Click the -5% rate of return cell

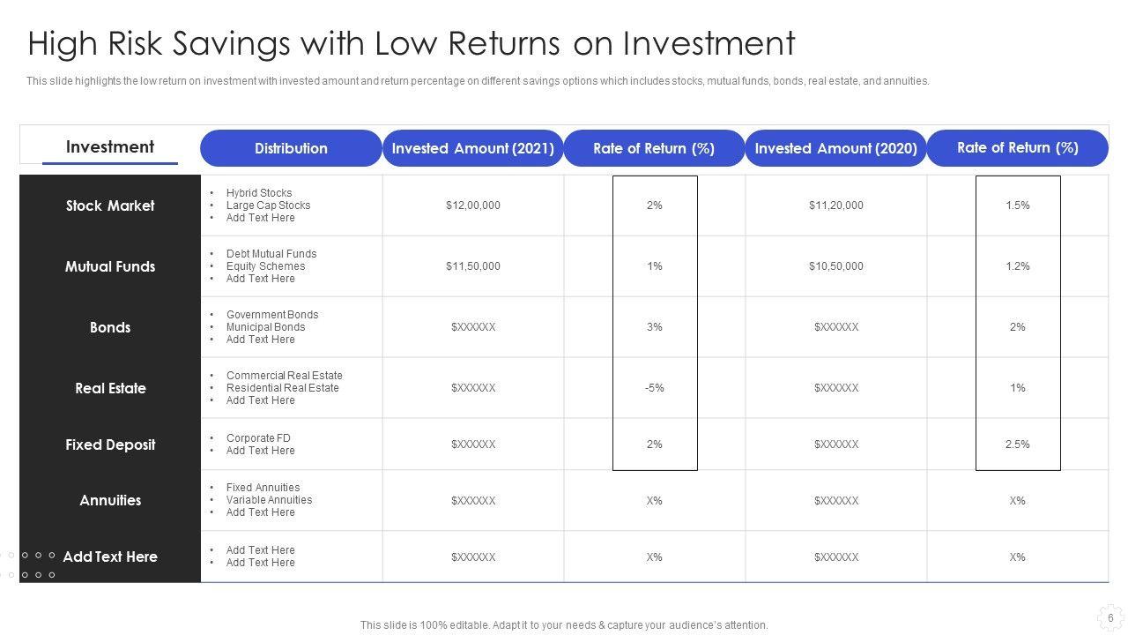(x=654, y=388)
